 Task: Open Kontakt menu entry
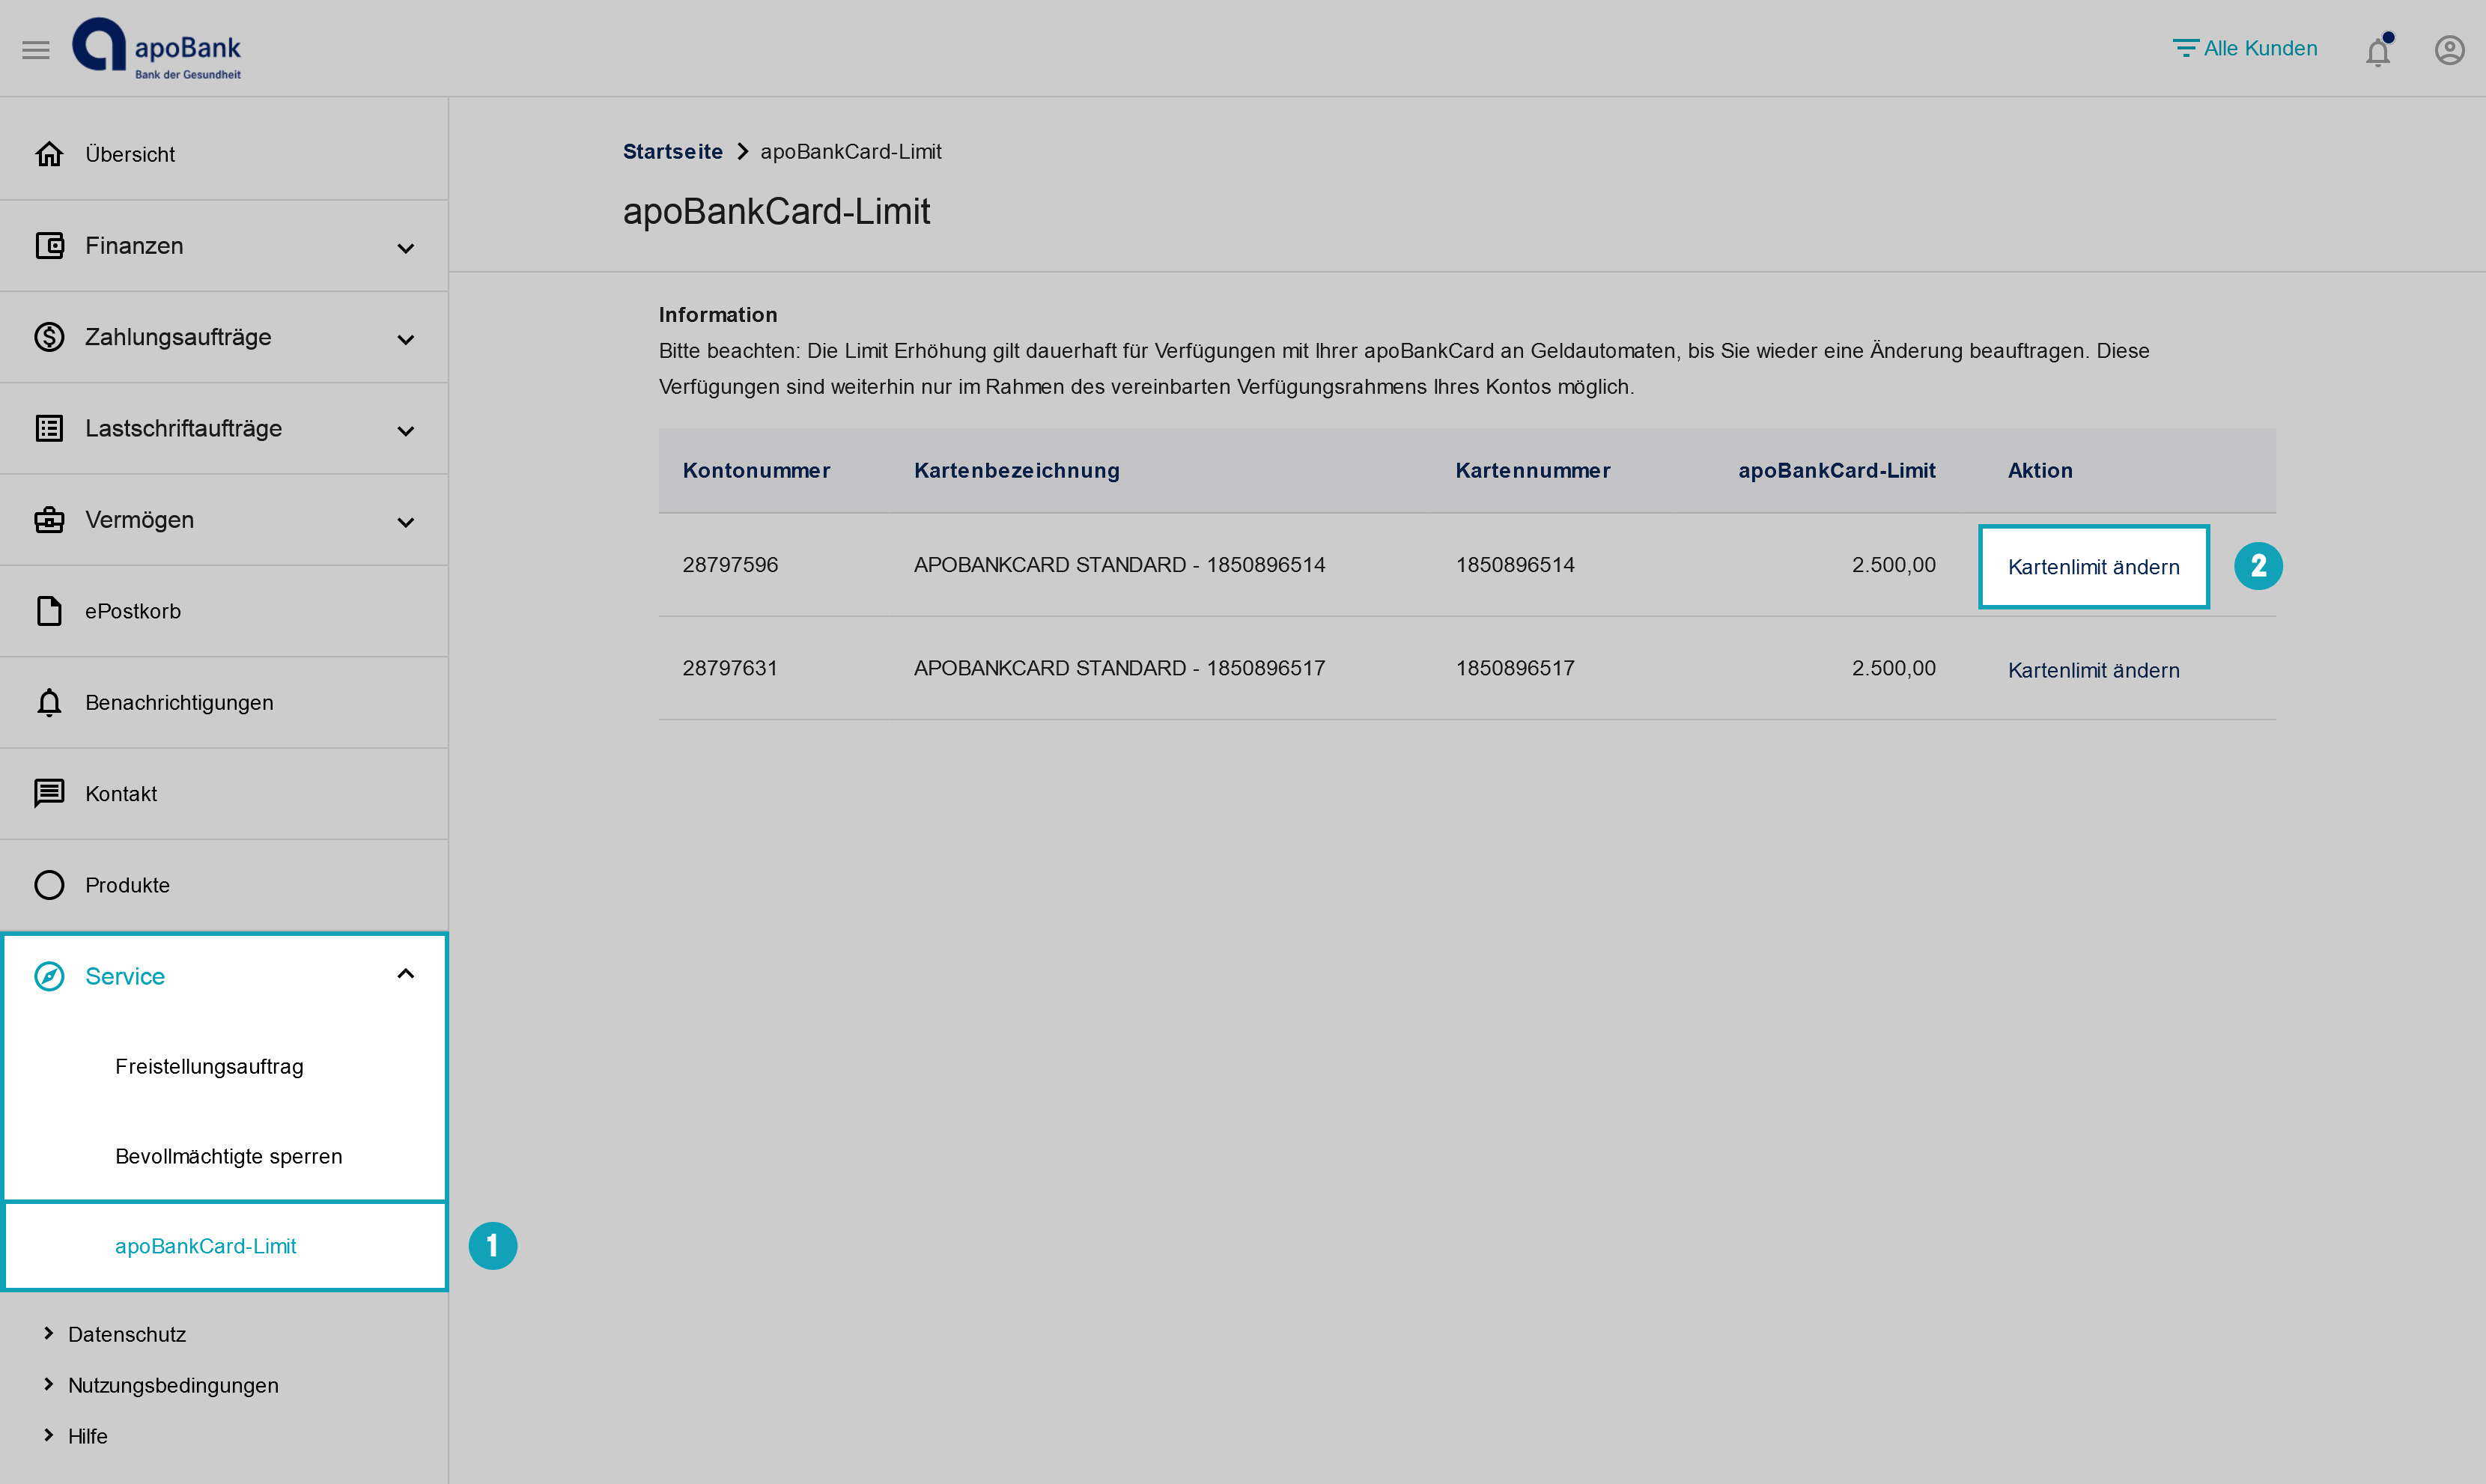(x=224, y=794)
